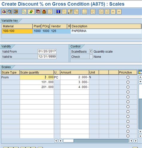Click description PAPERINA
The image size is (142, 148).
coord(106,31)
